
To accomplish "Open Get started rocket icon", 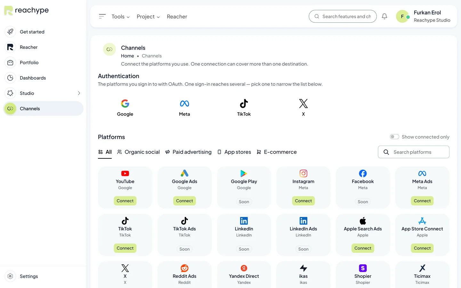I will (x=10, y=32).
